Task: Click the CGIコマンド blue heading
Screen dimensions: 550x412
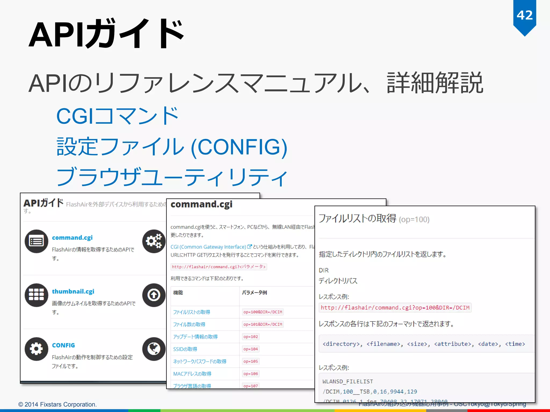Action: click(117, 116)
